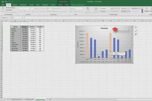Click the Undo arrow in title bar

5,2
